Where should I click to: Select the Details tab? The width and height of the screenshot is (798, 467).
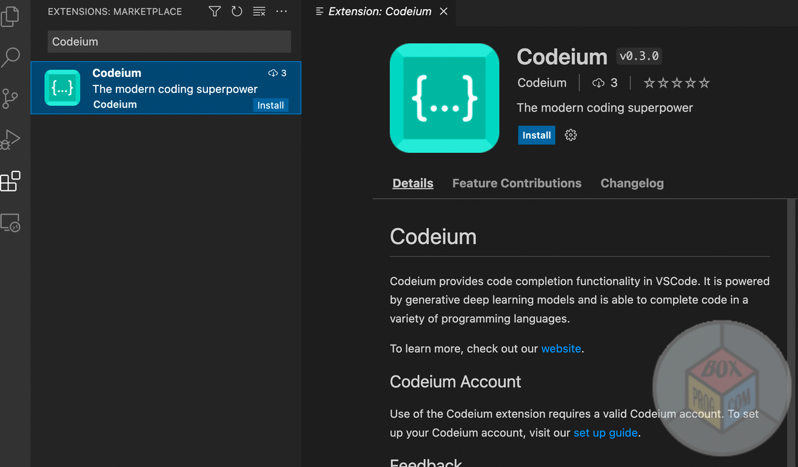[413, 183]
